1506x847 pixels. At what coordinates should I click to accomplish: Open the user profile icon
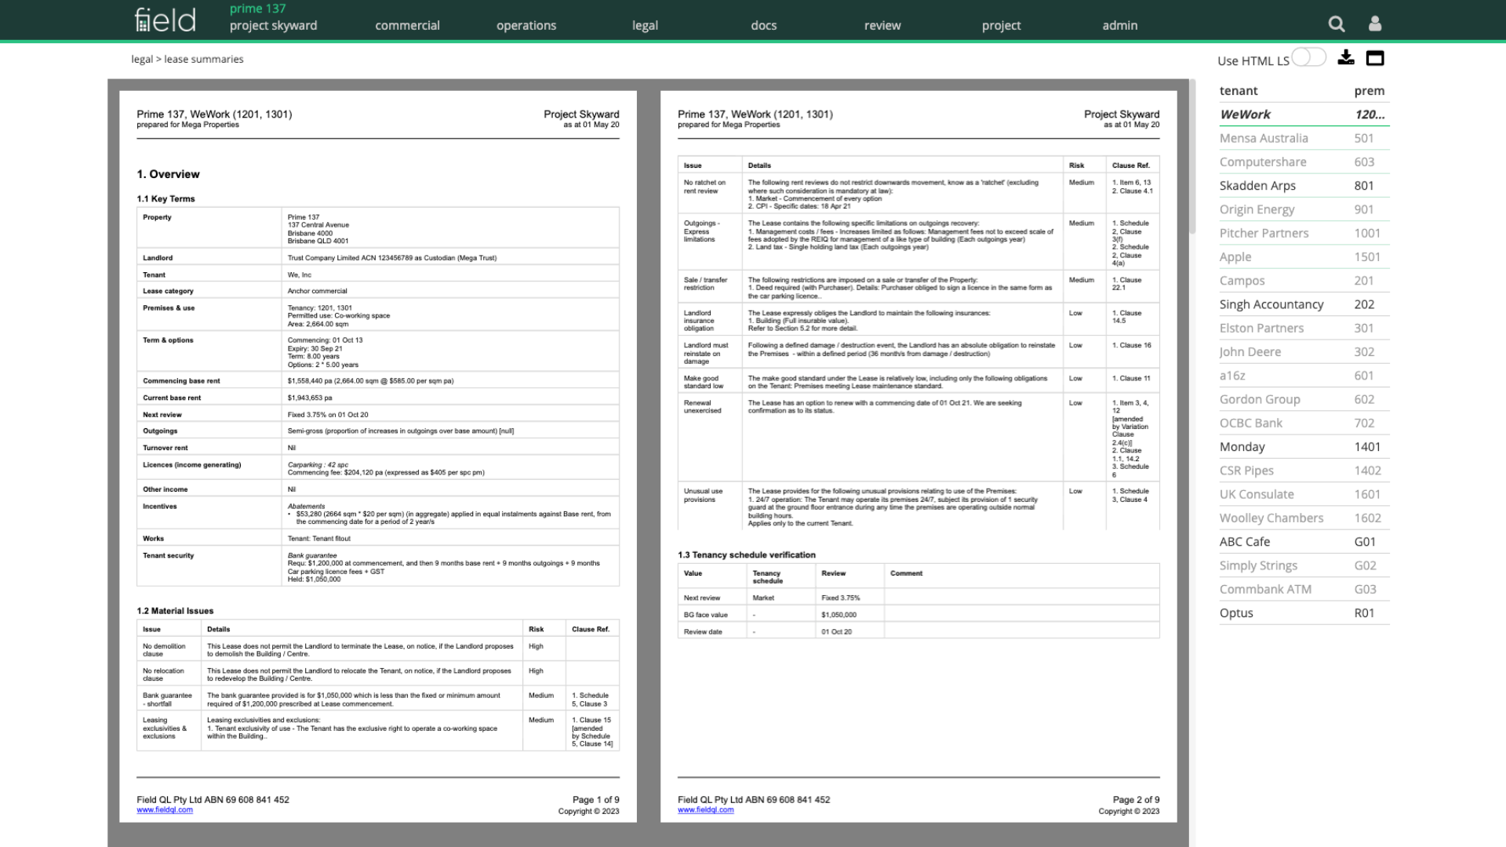coord(1375,24)
